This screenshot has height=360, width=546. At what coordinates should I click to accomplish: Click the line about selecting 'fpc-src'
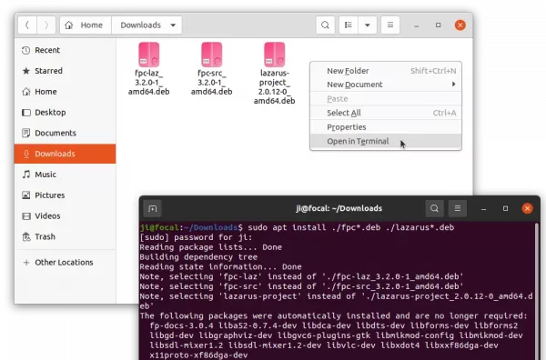pos(301,286)
